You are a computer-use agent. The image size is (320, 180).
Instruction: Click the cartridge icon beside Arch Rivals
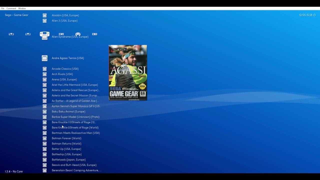tap(44, 74)
